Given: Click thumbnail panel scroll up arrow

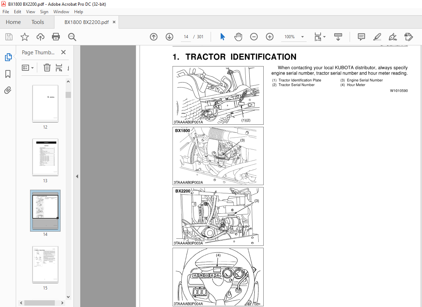Looking at the screenshot, I should (68, 81).
